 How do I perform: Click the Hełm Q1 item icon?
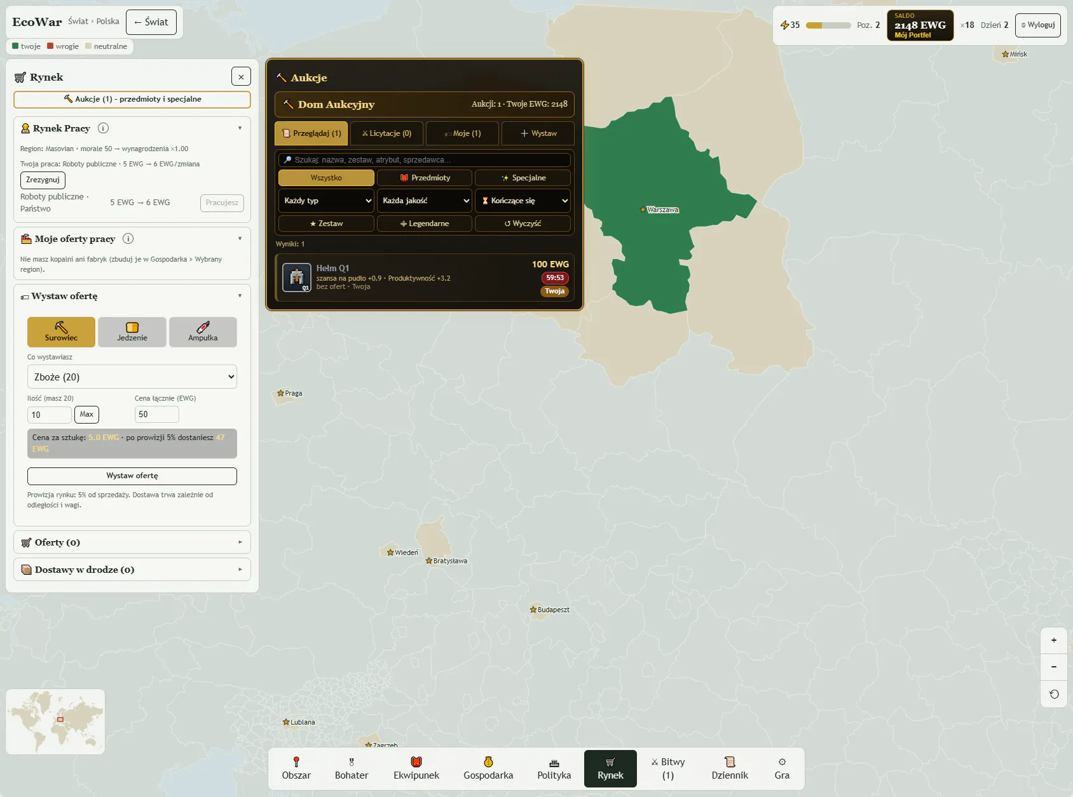[x=296, y=278]
